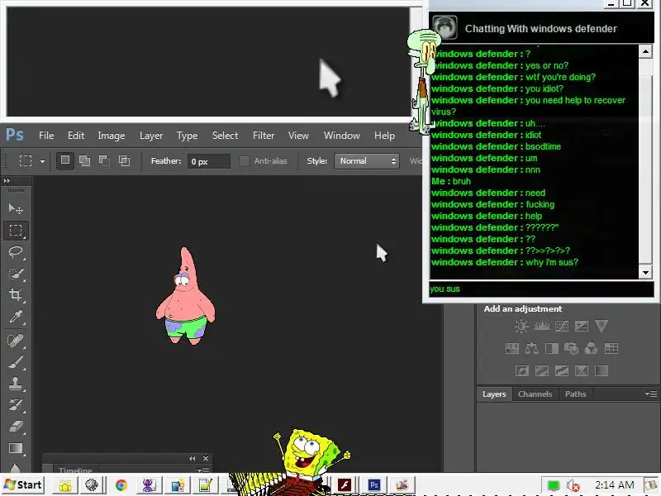Open the Help menu
661x496 pixels.
384,136
